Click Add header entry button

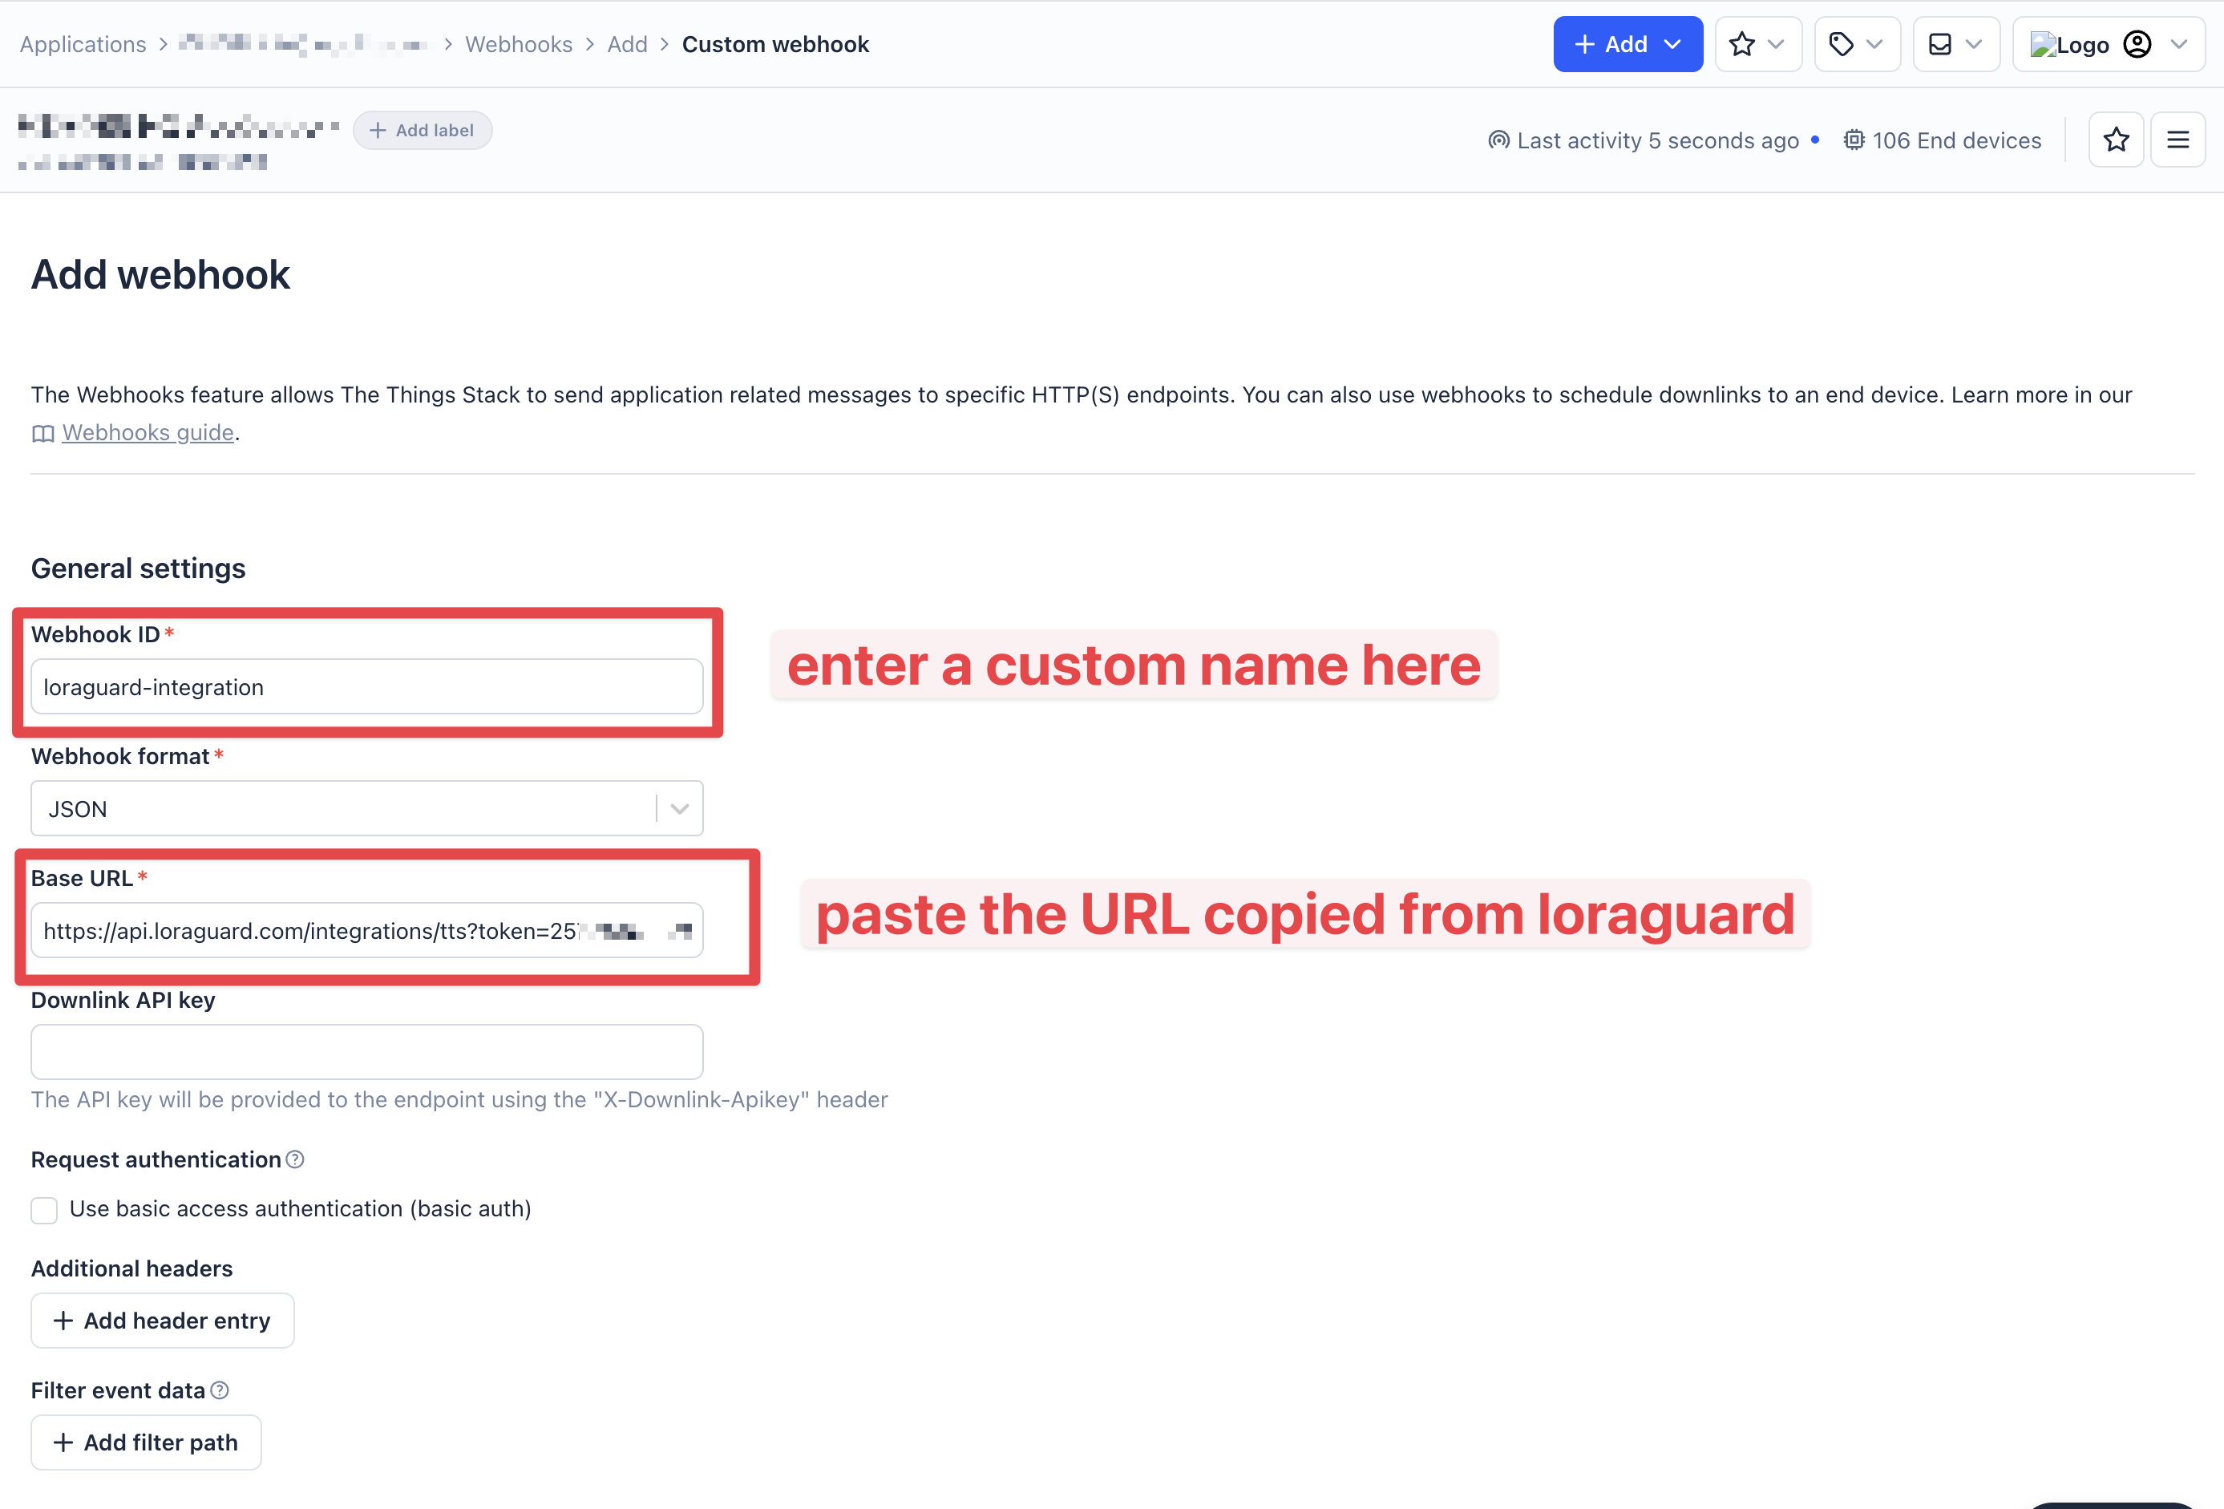[x=163, y=1321]
